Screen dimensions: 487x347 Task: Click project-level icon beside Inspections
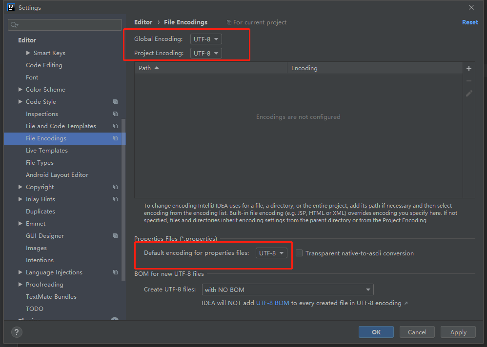point(115,114)
